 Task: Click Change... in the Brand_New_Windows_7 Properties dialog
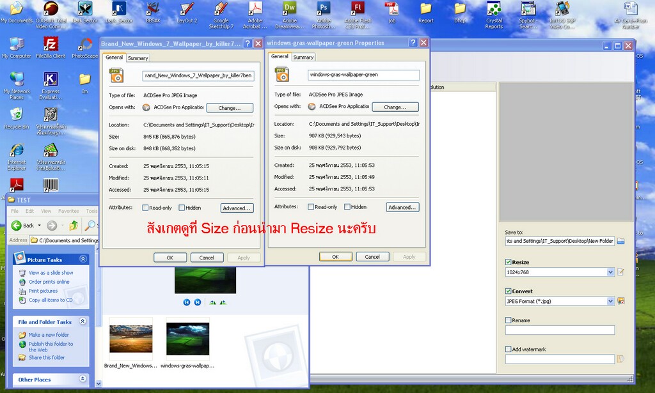(230, 107)
